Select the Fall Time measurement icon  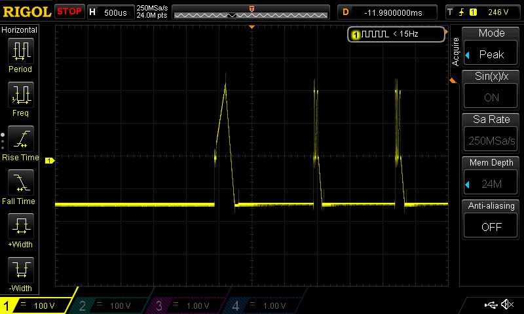tap(21, 183)
